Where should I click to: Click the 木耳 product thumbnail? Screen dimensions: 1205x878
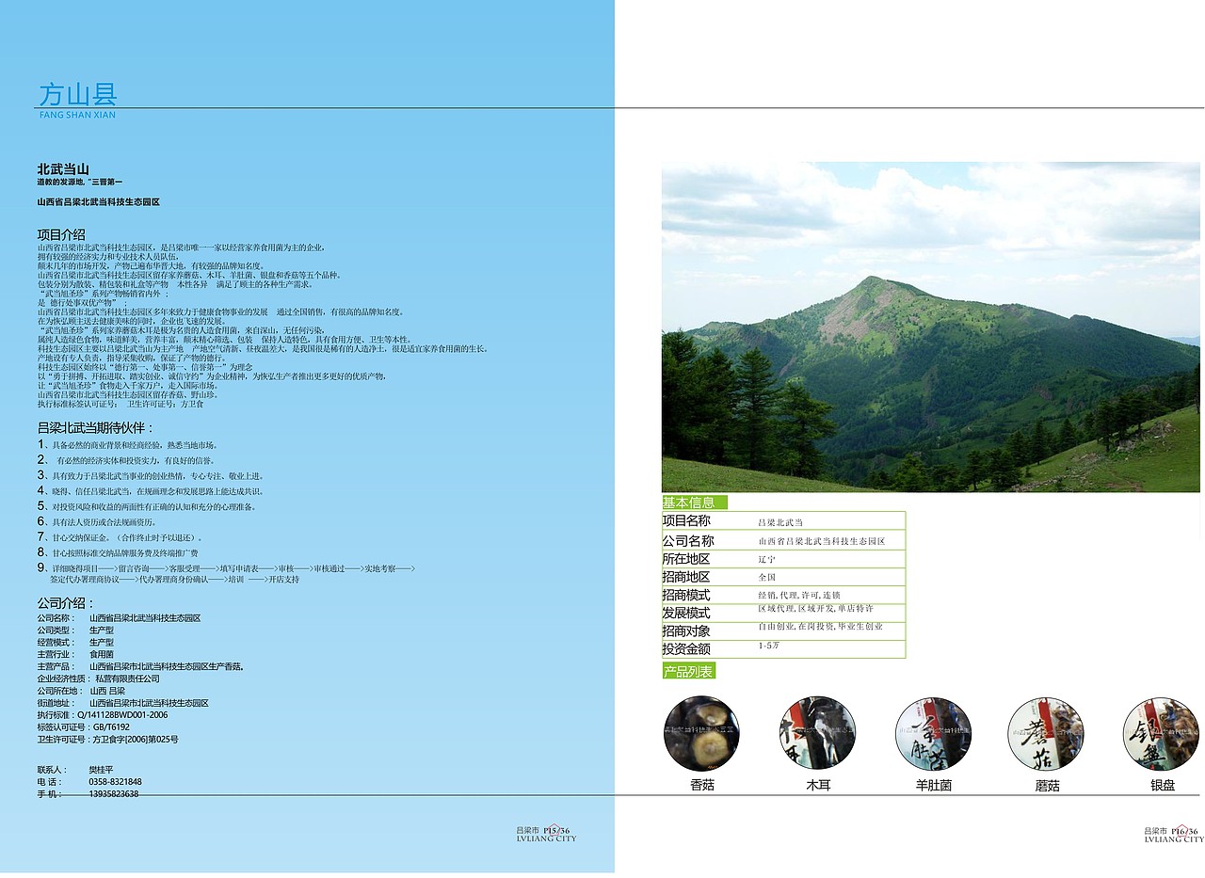[818, 734]
